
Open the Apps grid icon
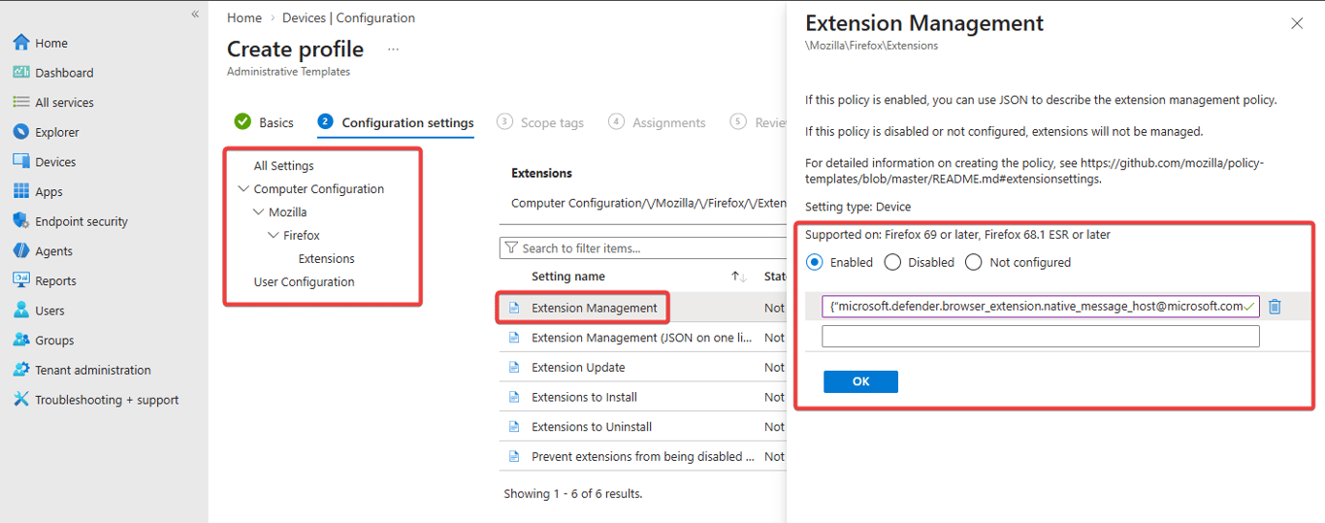[21, 191]
